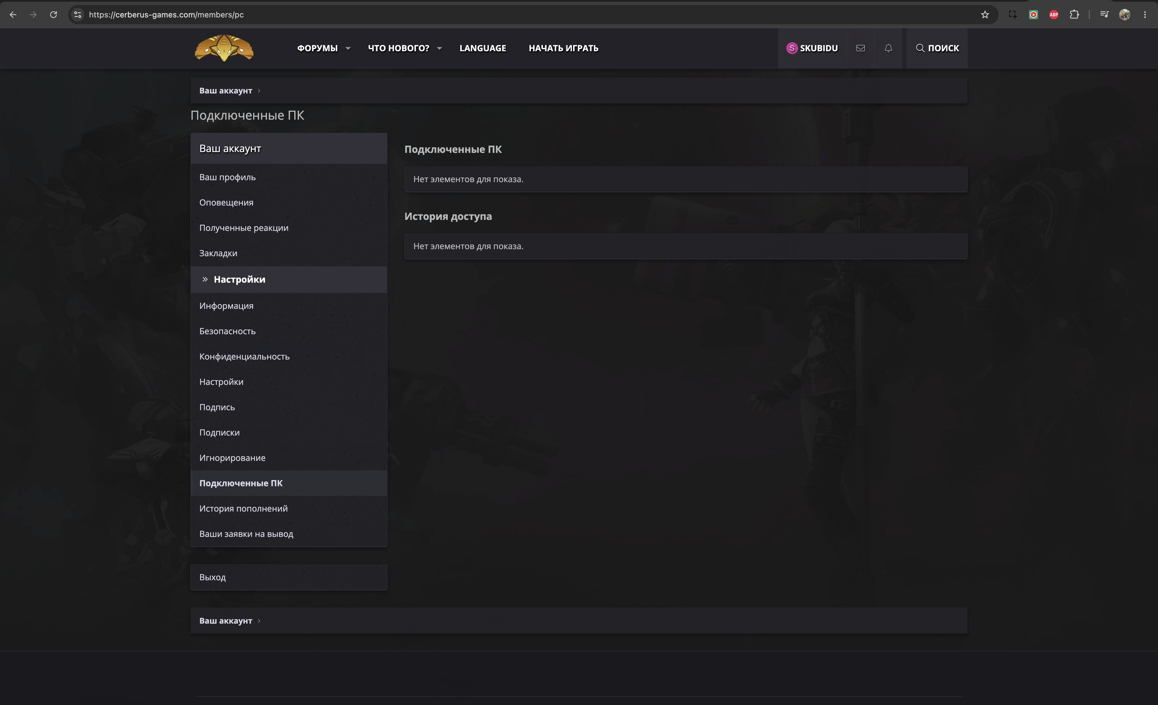The height and width of the screenshot is (705, 1158).
Task: Click Выход to log out
Action: [289, 577]
